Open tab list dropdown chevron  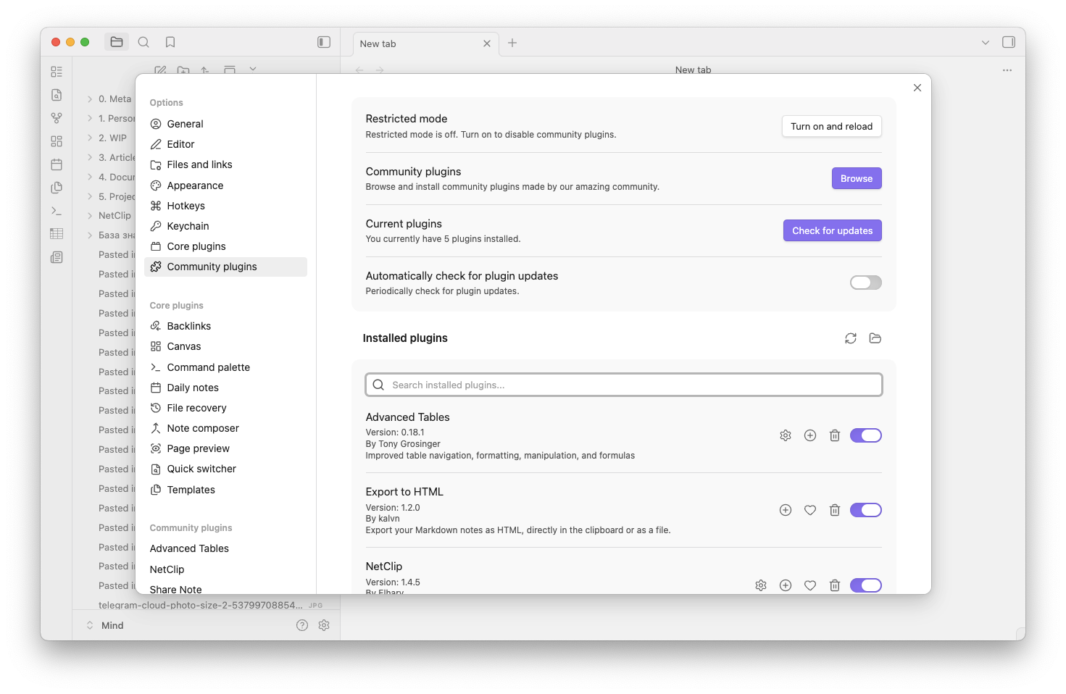click(x=986, y=43)
